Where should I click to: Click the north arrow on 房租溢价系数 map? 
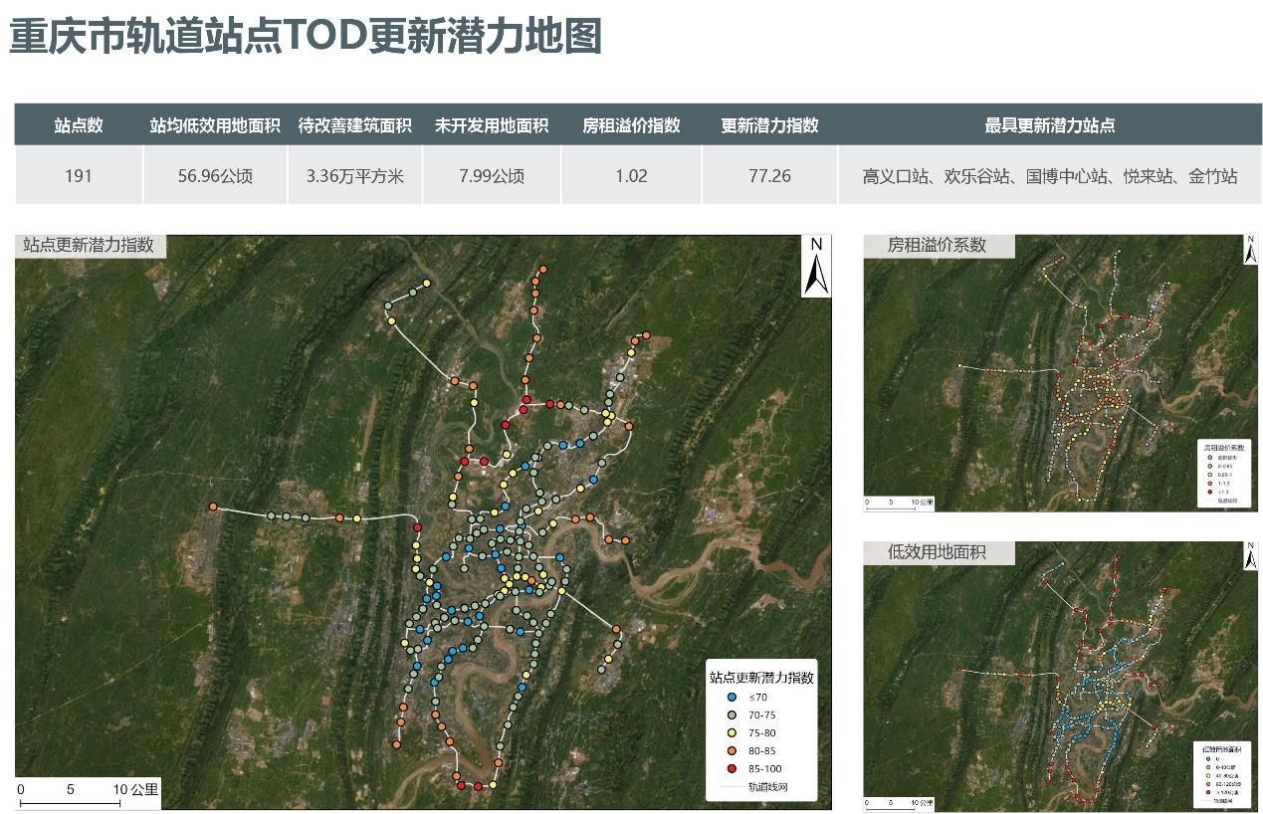click(1250, 249)
